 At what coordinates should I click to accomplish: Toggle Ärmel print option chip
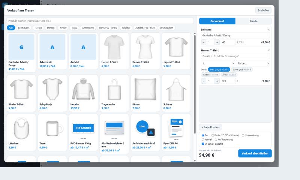(229, 75)
